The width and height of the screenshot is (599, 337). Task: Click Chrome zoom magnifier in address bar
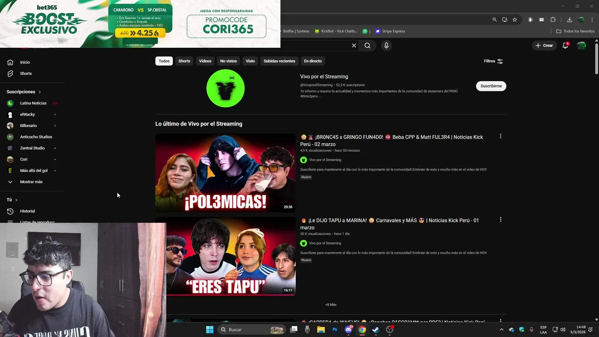tap(494, 20)
